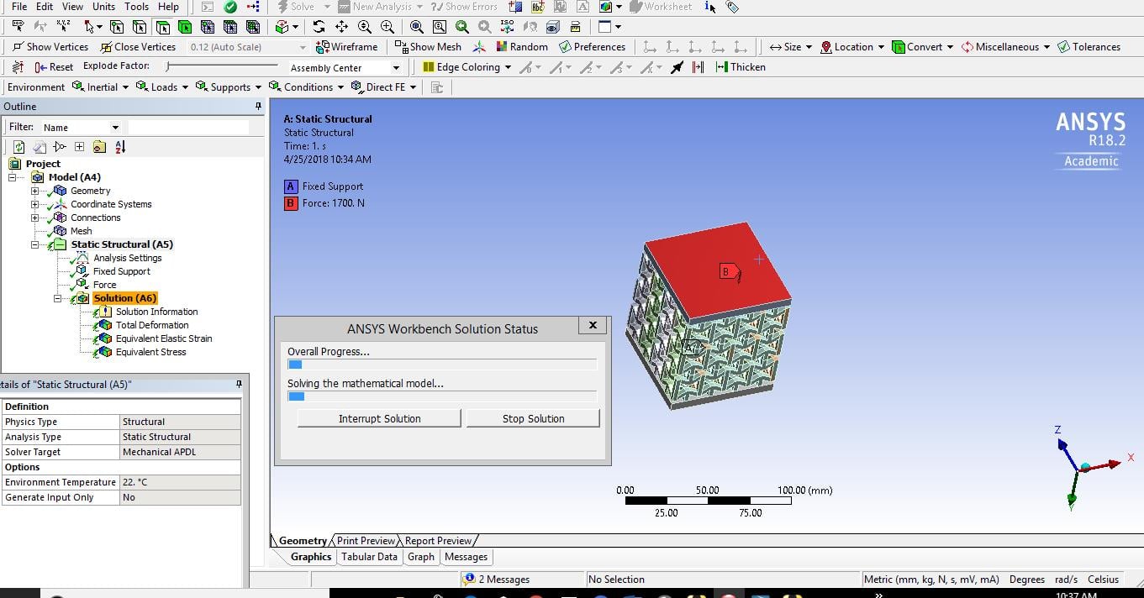Click the Overall Progress bar
The height and width of the screenshot is (598, 1144).
tap(442, 365)
